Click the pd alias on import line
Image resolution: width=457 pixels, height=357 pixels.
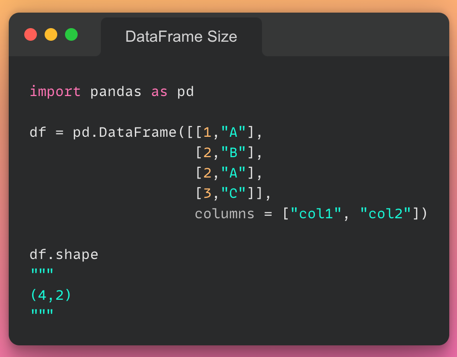[185, 92]
